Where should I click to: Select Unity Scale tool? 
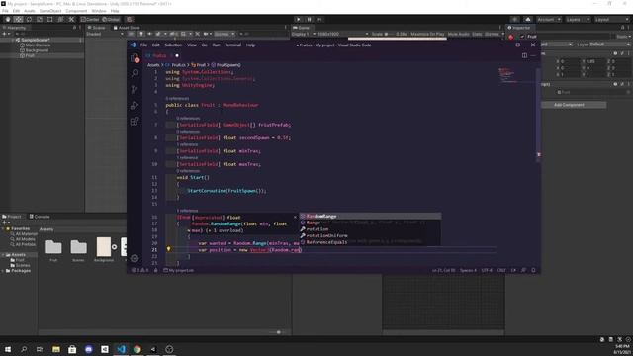point(40,20)
